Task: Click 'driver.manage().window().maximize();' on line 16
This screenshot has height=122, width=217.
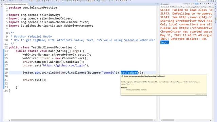Action: click(x=54, y=62)
